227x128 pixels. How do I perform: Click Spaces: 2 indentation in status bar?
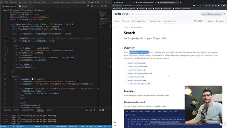tap(38, 127)
